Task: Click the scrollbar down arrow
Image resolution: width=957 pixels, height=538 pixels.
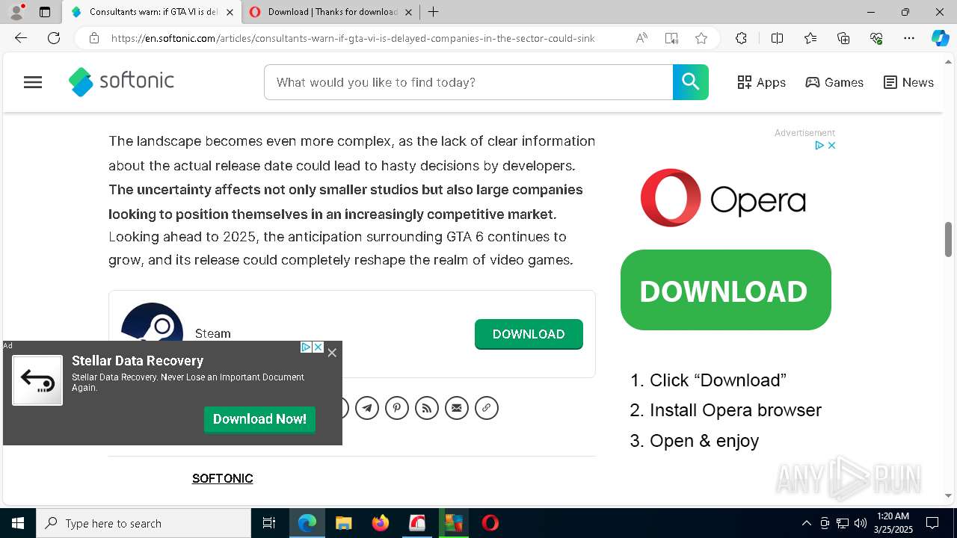Action: 949,495
